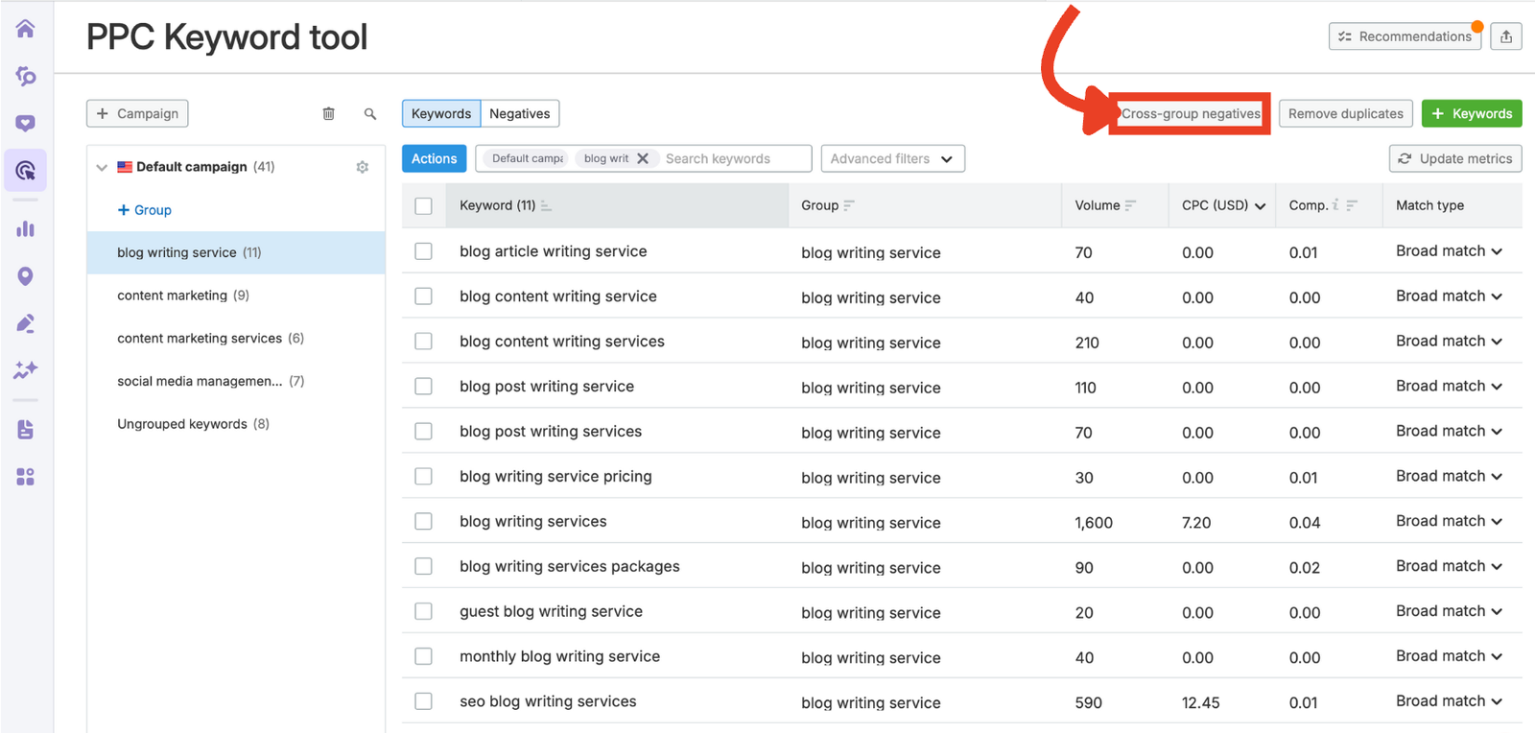Open Recommendations button
1535x733 pixels.
(1405, 36)
